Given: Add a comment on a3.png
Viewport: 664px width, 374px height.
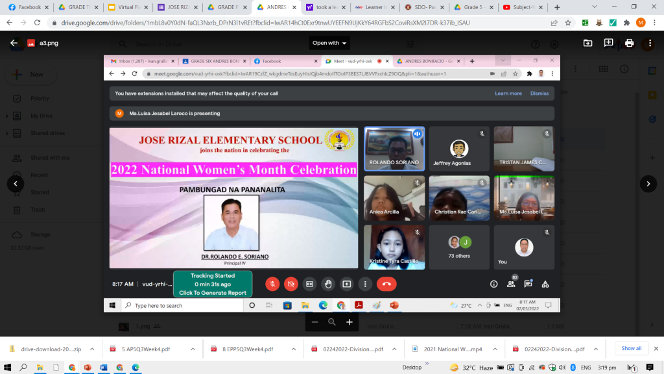Looking at the screenshot, I should 608,43.
